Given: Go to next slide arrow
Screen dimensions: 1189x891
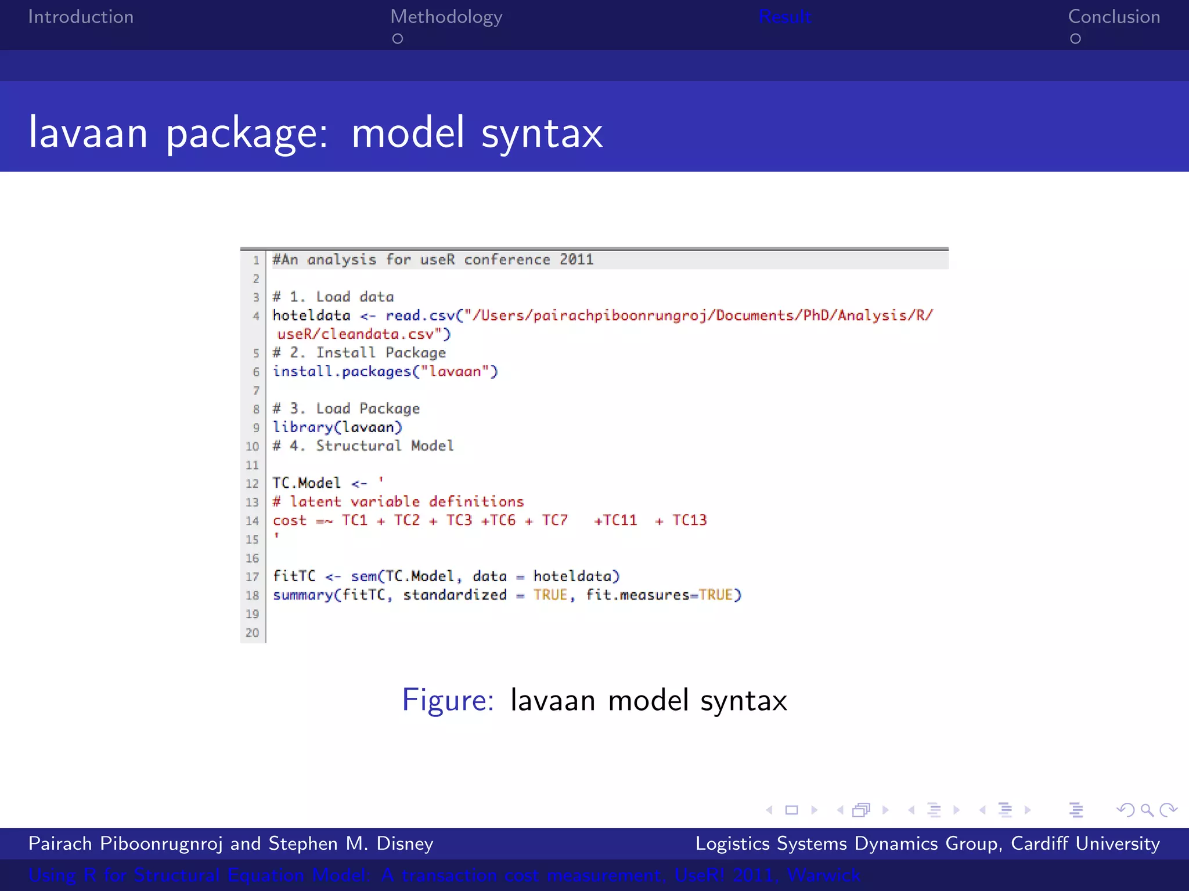Looking at the screenshot, I should pyautogui.click(x=815, y=810).
